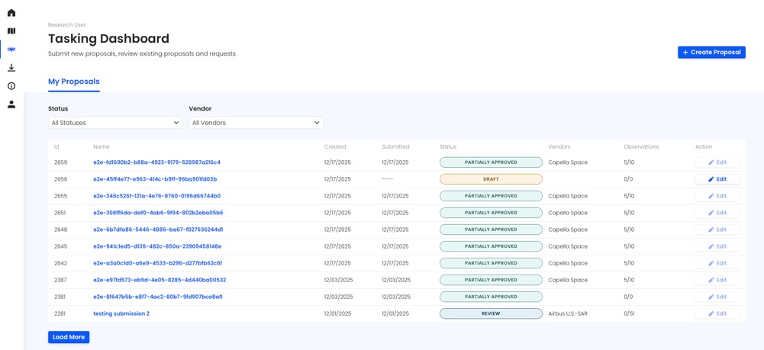Screen dimensions: 764x350
Task: Click Edit for proposal 2659
Action: coord(717,162)
